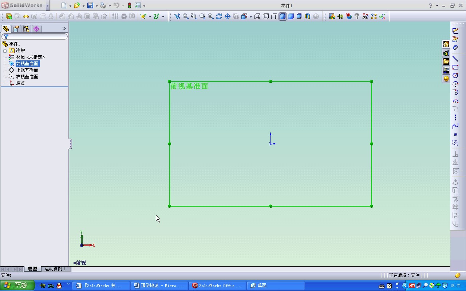Screen dimensions: 466x291
Task: Open the View Palette task pane tab
Action: 446,70
